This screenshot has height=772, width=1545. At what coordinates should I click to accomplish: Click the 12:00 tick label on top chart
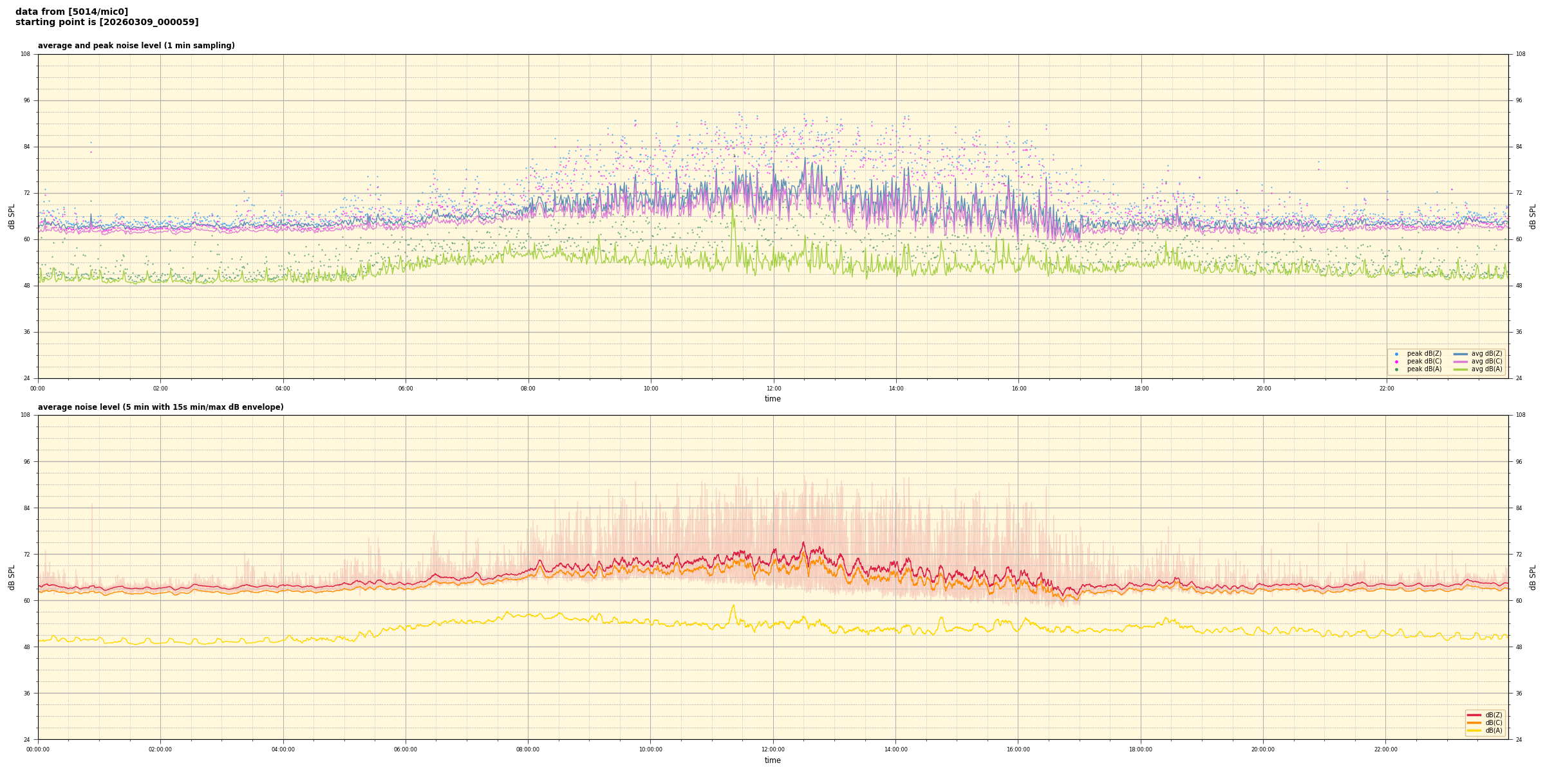[773, 389]
